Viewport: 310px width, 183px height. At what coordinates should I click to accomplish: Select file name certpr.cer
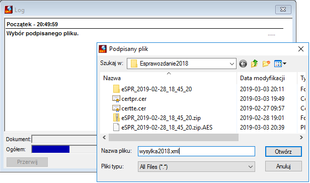pos(134,99)
